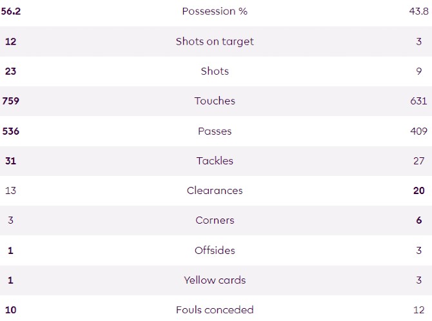Click the Possession % row label
Viewport: 432px width, 321px height.
215,11
